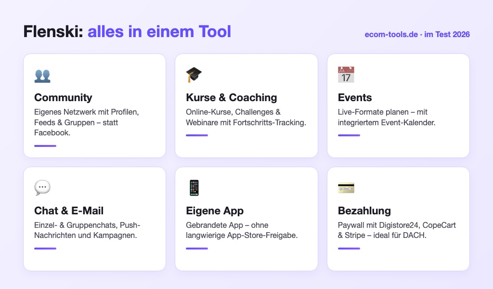Image resolution: width=493 pixels, height=289 pixels.
Task: Click the 'Einzel- & Gruppenchats, Push-Nachrichten' description
Action: [x=87, y=230]
